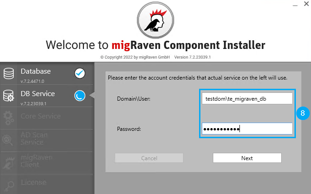Screen dimensions: 311x194
Task: Click the Version 7.2.23039.1 header text
Action: (x=192, y=57)
